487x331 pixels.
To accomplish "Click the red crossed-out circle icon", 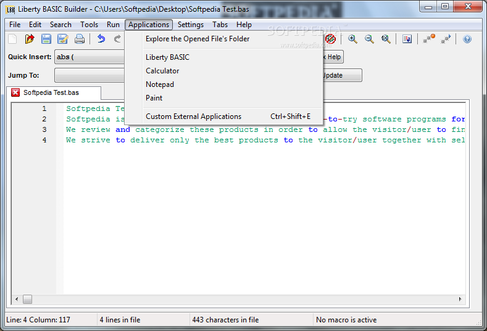I will pyautogui.click(x=331, y=39).
